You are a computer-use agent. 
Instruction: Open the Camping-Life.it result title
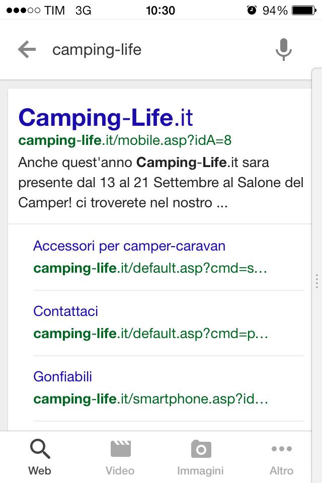point(106,117)
